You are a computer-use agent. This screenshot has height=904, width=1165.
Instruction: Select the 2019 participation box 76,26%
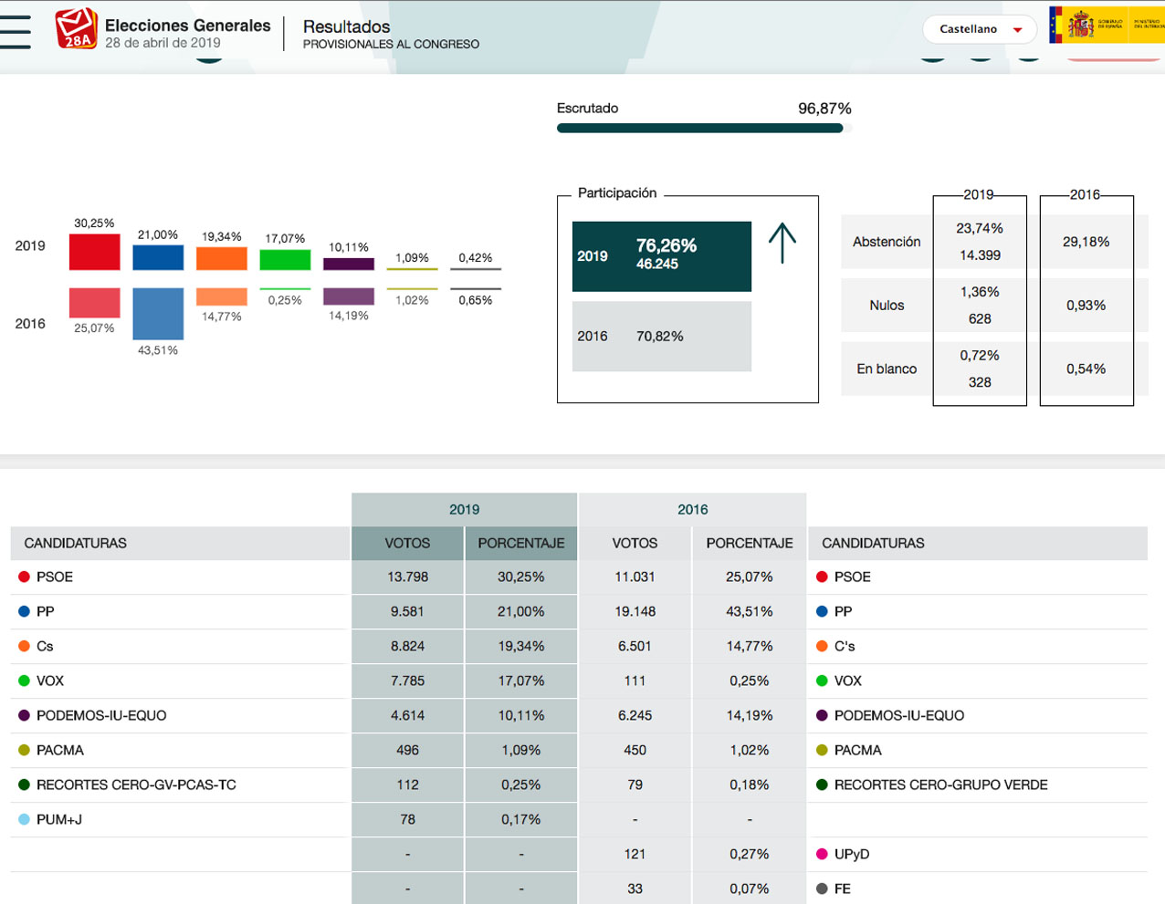[x=662, y=256]
